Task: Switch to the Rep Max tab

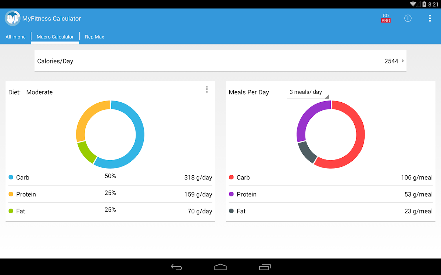Action: [94, 37]
